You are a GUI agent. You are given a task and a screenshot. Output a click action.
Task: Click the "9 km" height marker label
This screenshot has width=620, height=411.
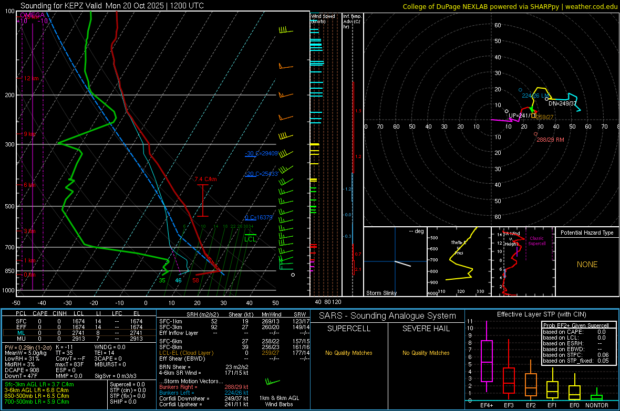pyautogui.click(x=29, y=134)
